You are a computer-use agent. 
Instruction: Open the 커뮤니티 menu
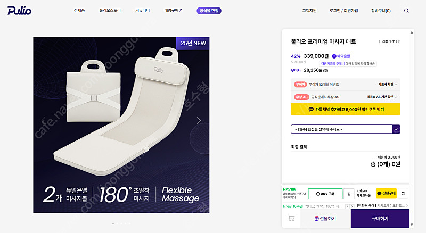tap(142, 11)
